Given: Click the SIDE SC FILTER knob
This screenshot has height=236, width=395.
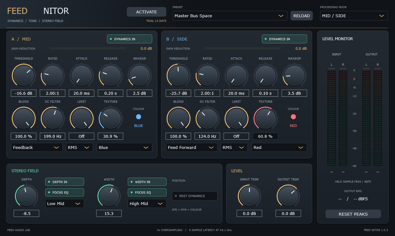Looking at the screenshot, I should (207, 118).
